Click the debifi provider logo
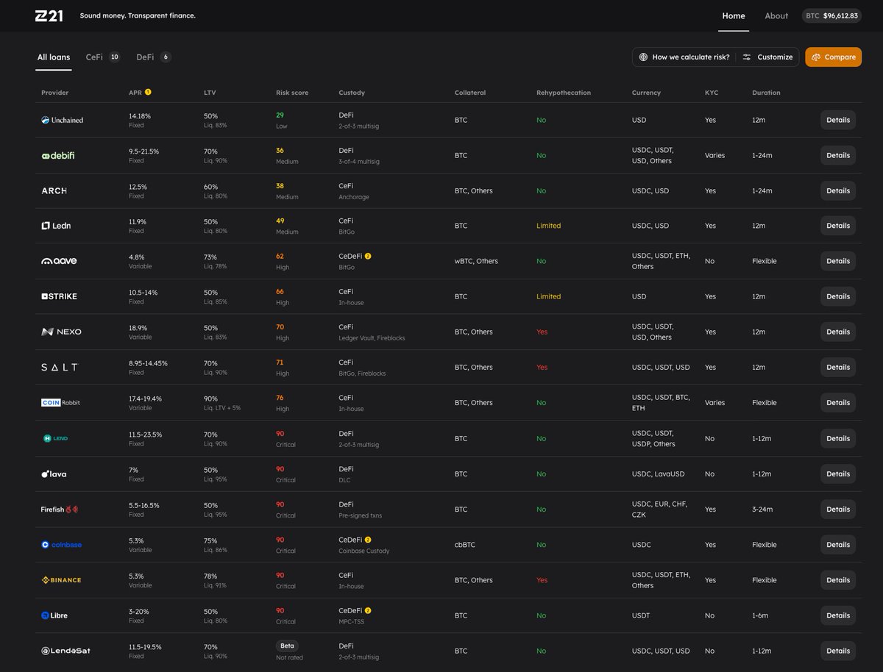 58,156
